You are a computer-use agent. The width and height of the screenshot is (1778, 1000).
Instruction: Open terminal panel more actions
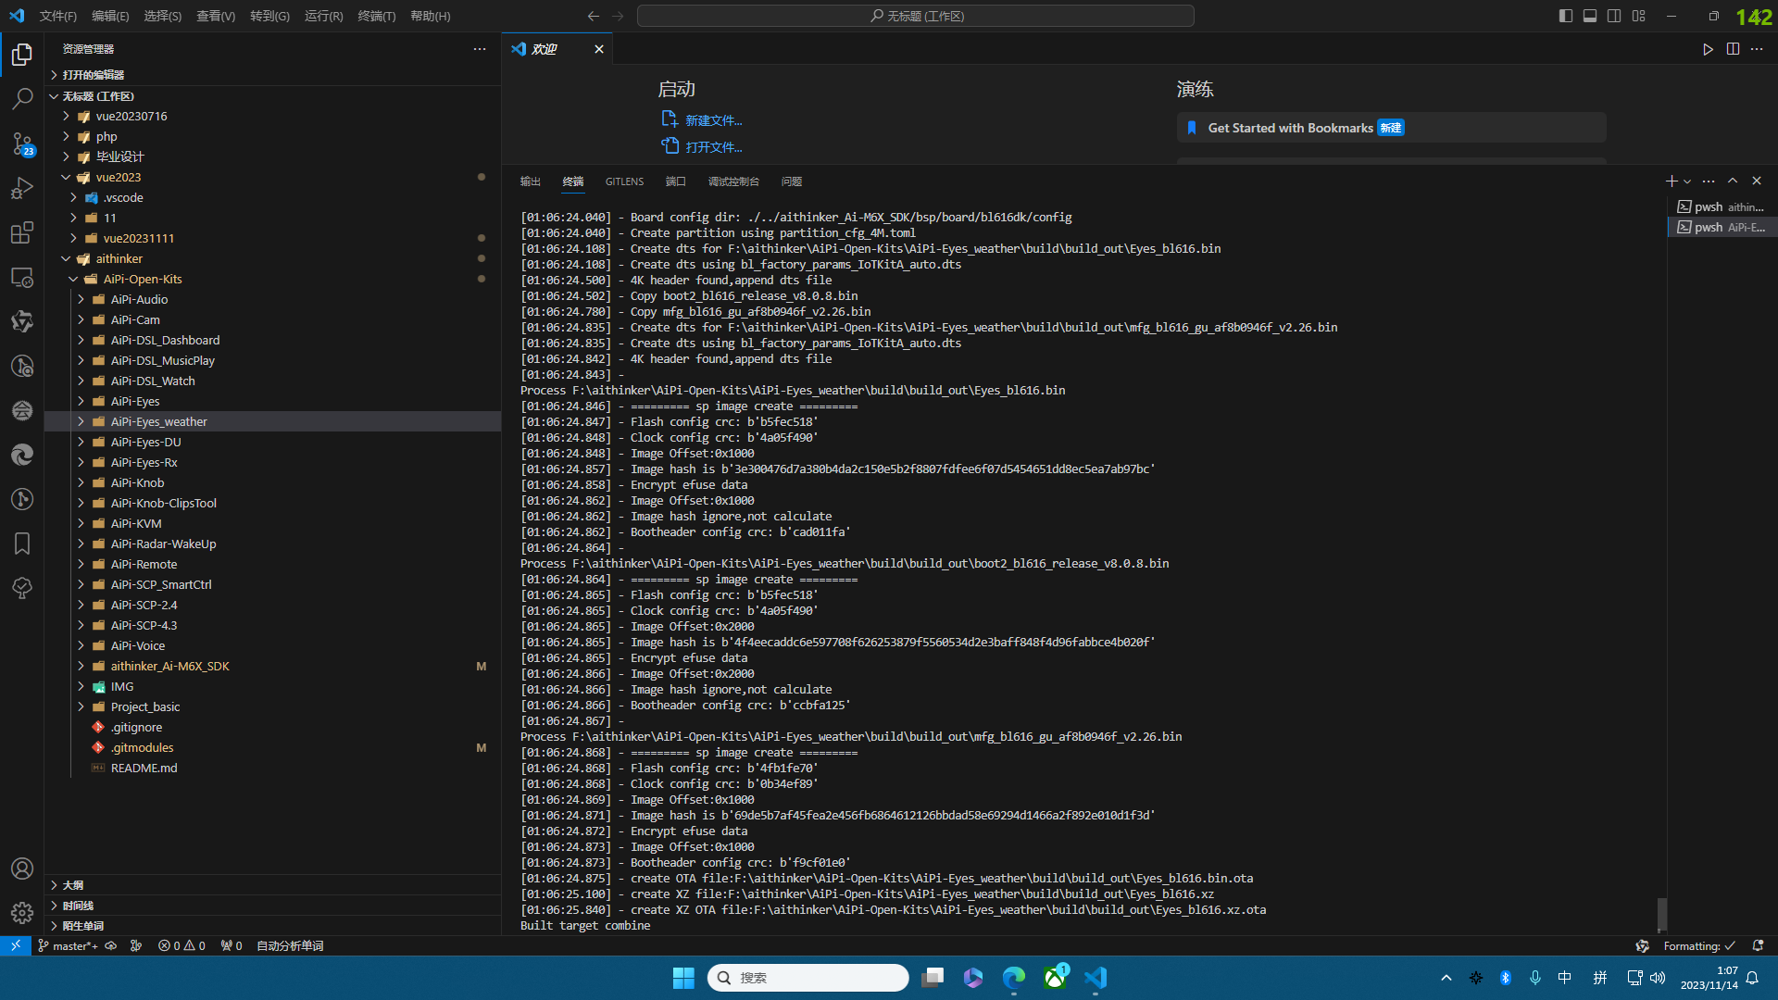[1709, 181]
